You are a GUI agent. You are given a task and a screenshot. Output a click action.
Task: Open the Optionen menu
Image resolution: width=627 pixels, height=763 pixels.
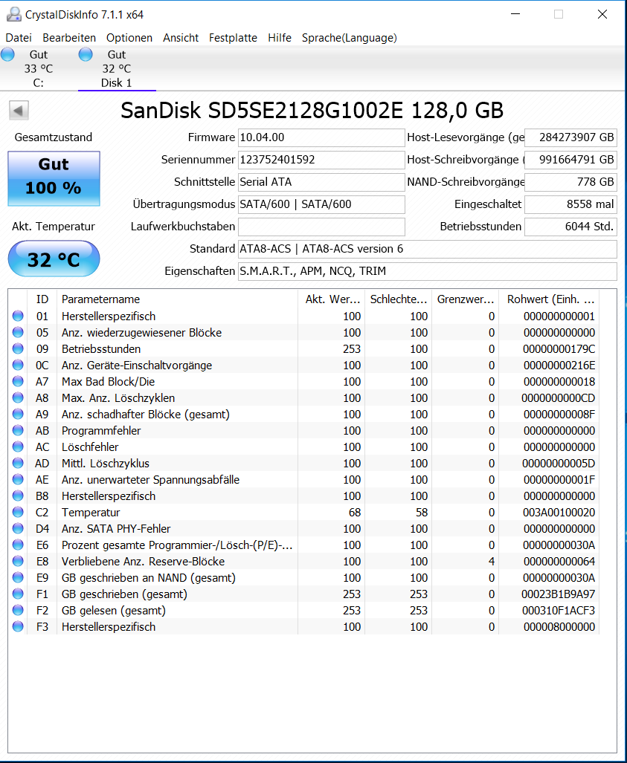[x=129, y=38]
